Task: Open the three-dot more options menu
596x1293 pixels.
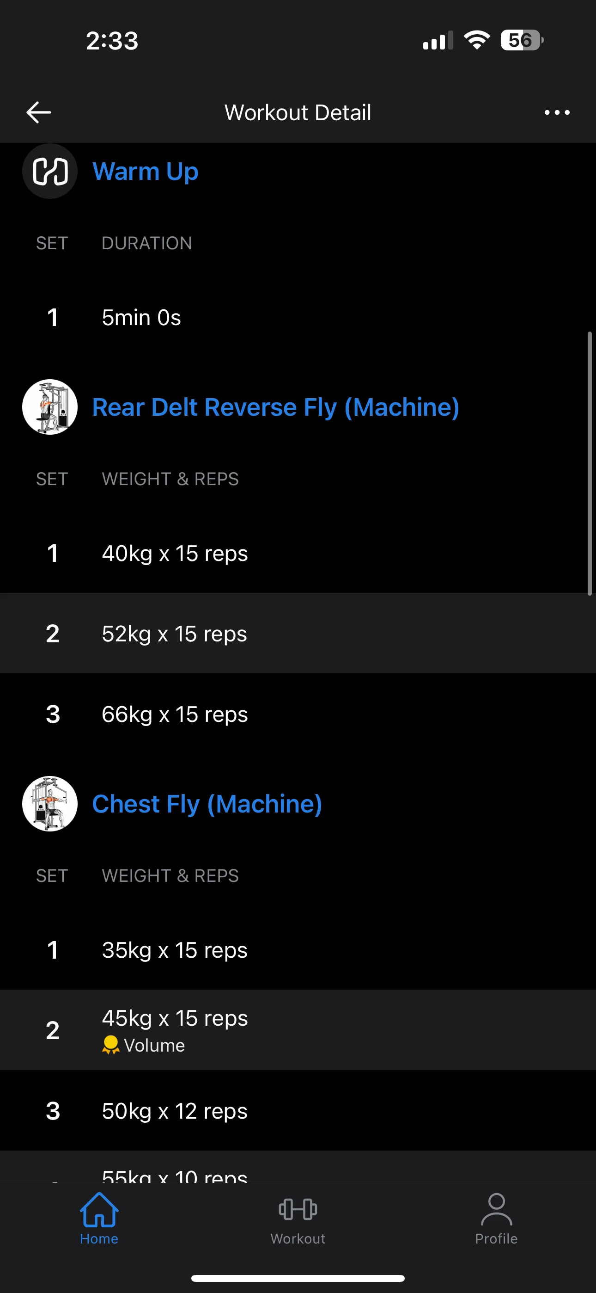Action: pos(557,112)
